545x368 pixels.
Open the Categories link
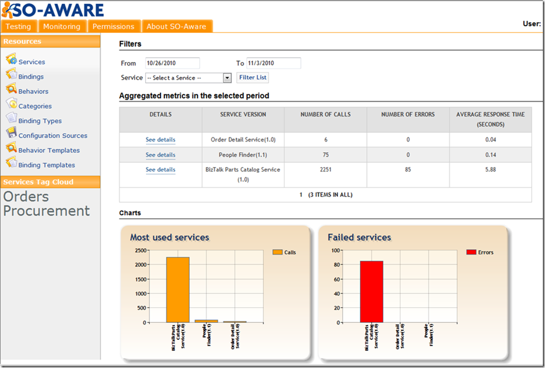(x=35, y=106)
